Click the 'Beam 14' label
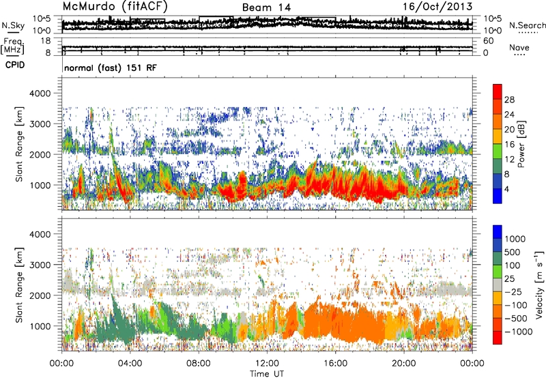This screenshot has width=546, height=378. 266,8
